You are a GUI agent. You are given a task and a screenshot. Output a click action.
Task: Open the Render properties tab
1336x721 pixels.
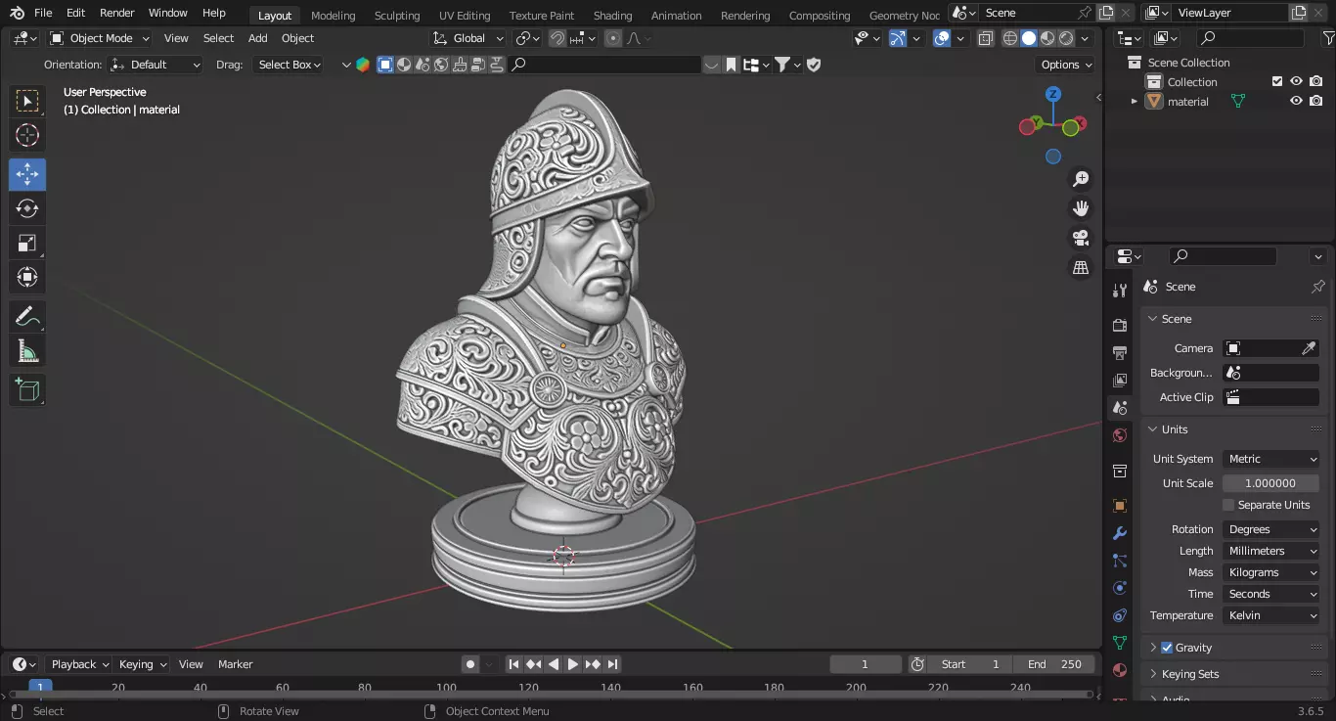click(1120, 325)
